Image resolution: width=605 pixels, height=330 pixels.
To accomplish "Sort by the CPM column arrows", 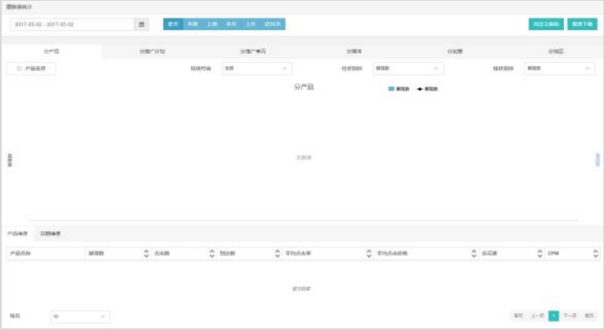I will 596,254.
